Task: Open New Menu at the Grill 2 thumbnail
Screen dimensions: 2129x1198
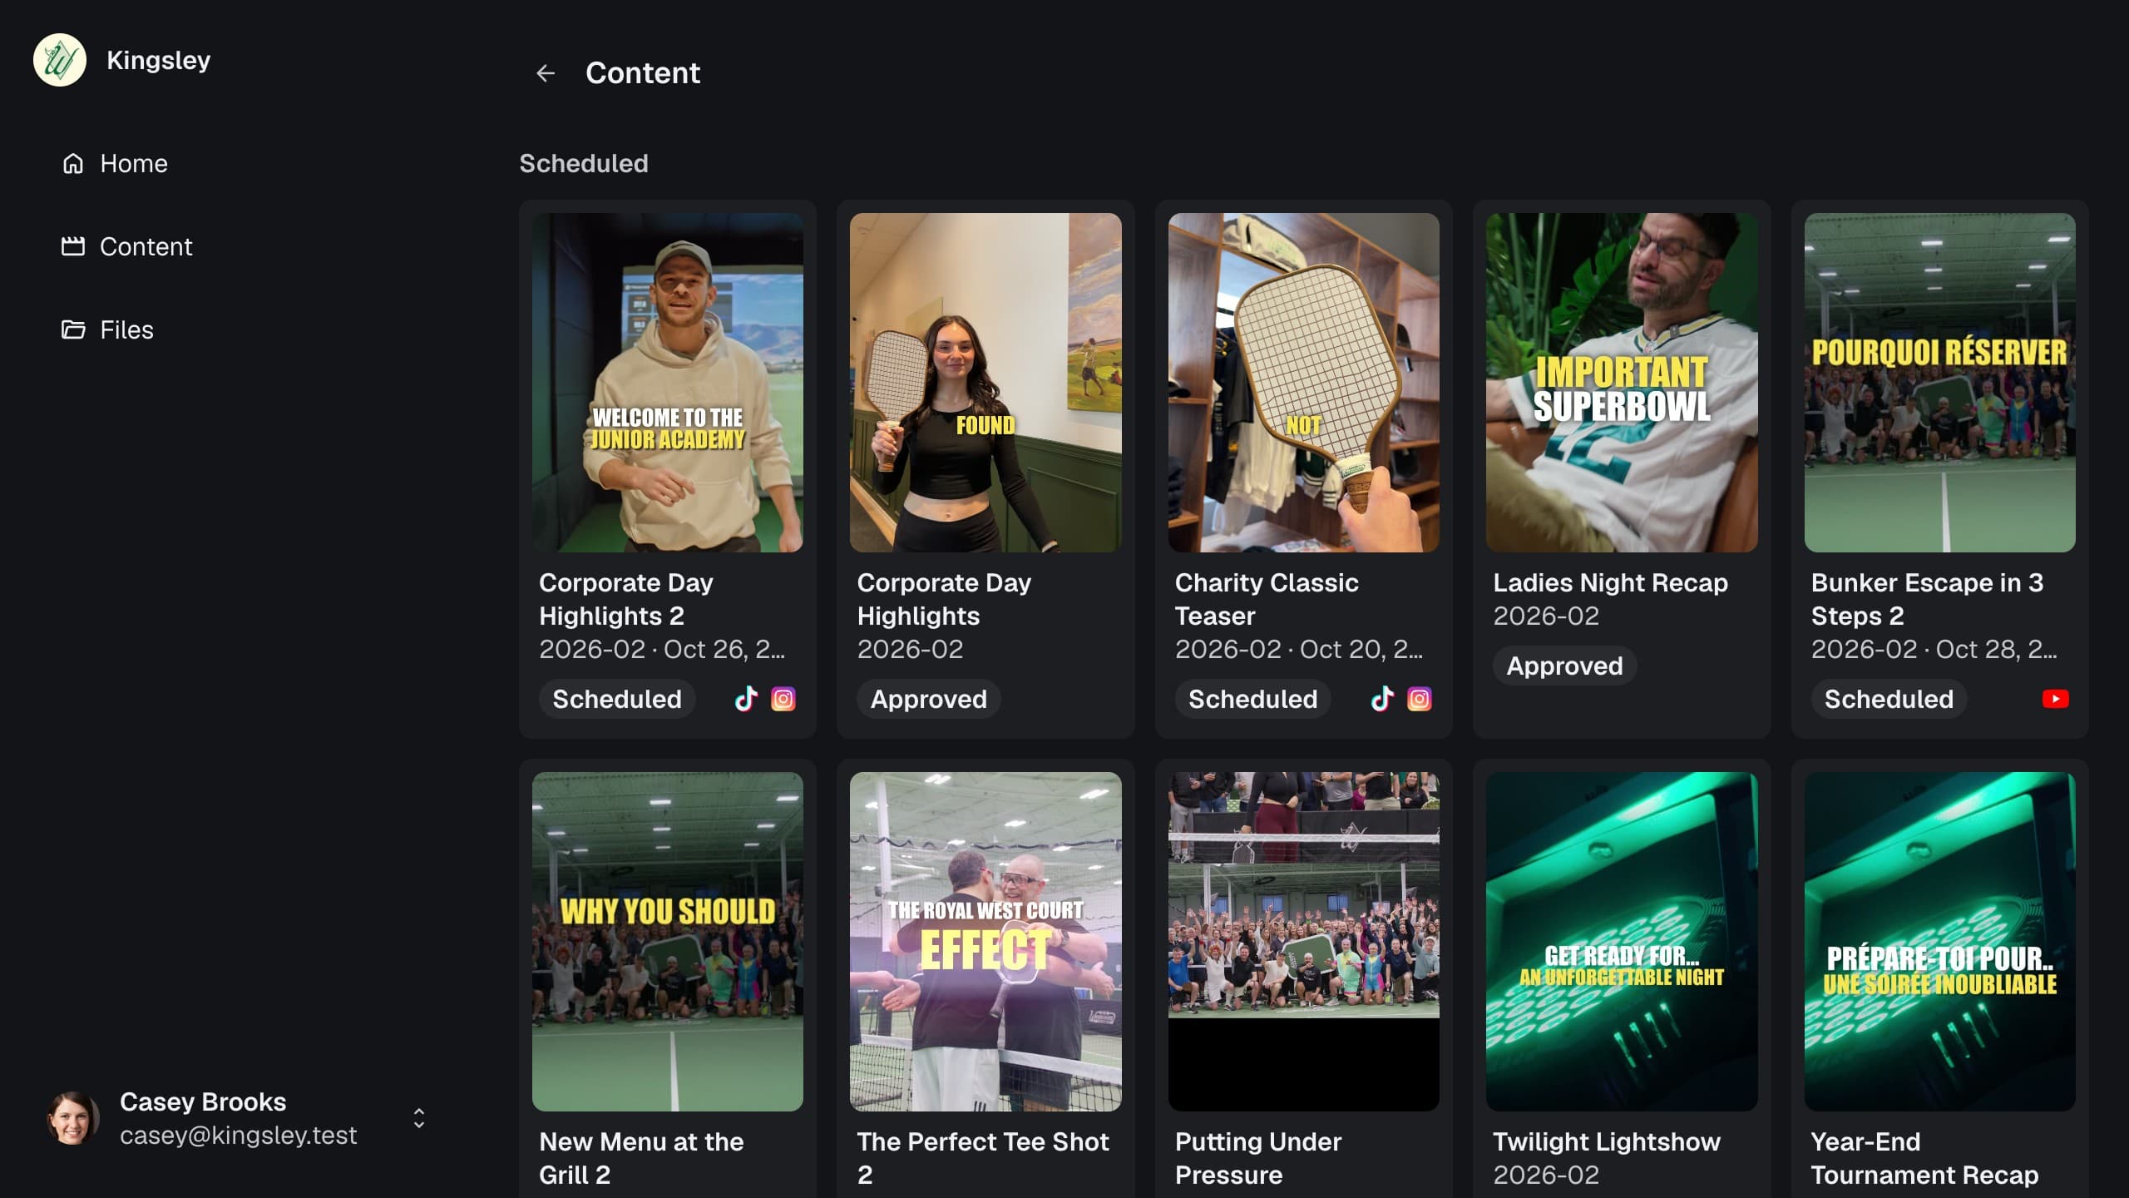Action: point(668,942)
